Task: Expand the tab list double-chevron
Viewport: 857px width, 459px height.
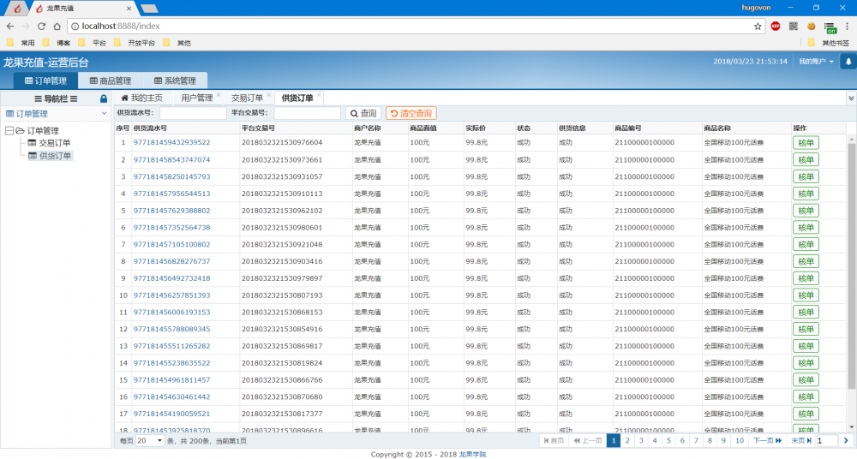Action: [850, 98]
